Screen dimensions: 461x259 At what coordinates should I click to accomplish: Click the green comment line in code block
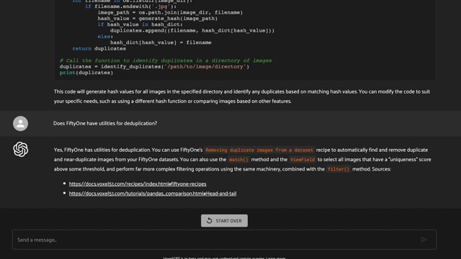(166, 60)
